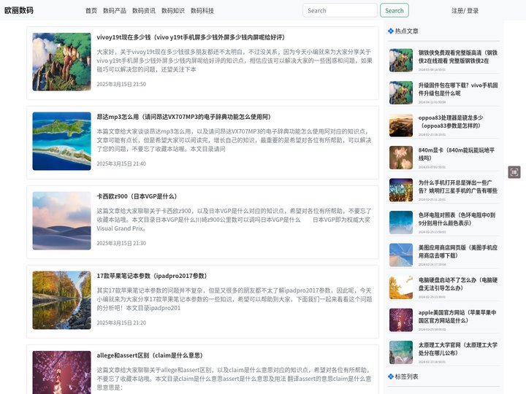
Task: Open article allege和assert区别 title
Action: pyautogui.click(x=150, y=355)
